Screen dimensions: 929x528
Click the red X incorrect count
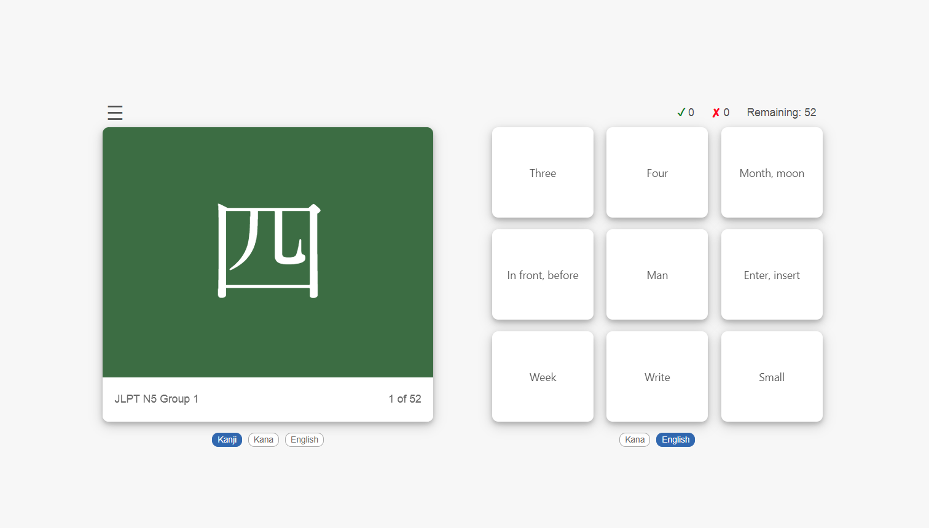(x=721, y=112)
